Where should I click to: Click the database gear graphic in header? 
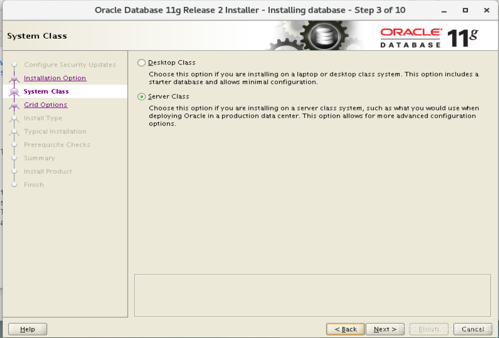click(x=314, y=35)
